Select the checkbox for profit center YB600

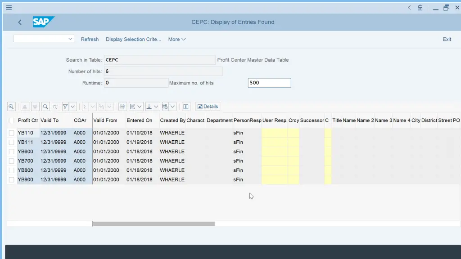11,152
